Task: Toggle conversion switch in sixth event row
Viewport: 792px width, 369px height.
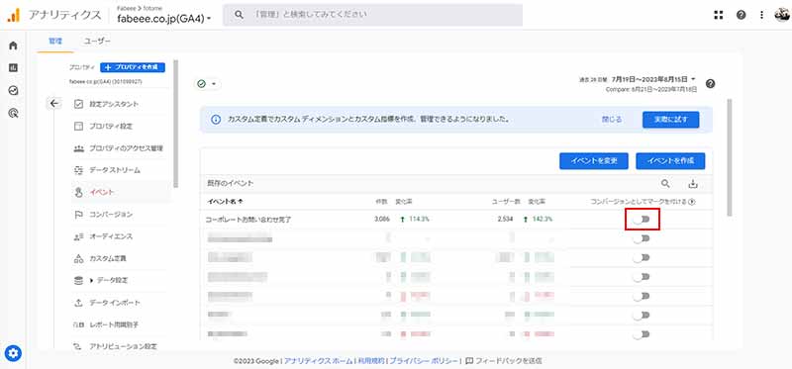Action: tap(642, 315)
